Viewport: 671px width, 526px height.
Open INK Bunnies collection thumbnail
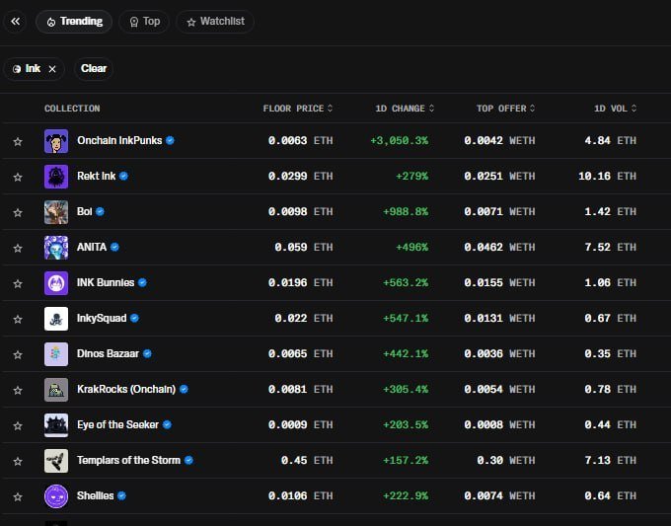click(56, 283)
